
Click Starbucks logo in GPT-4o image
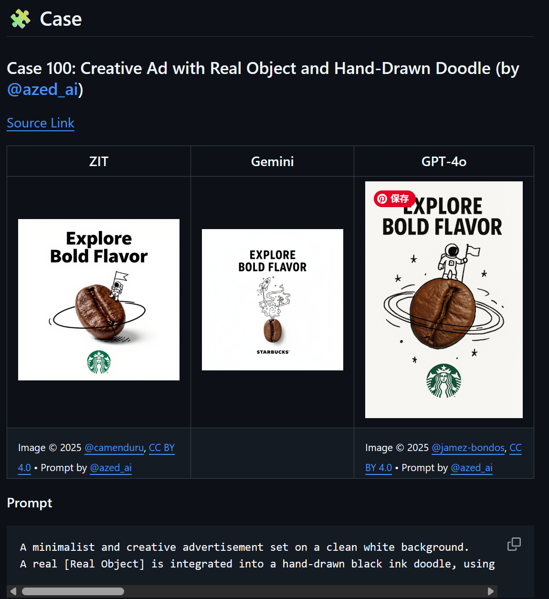444,381
